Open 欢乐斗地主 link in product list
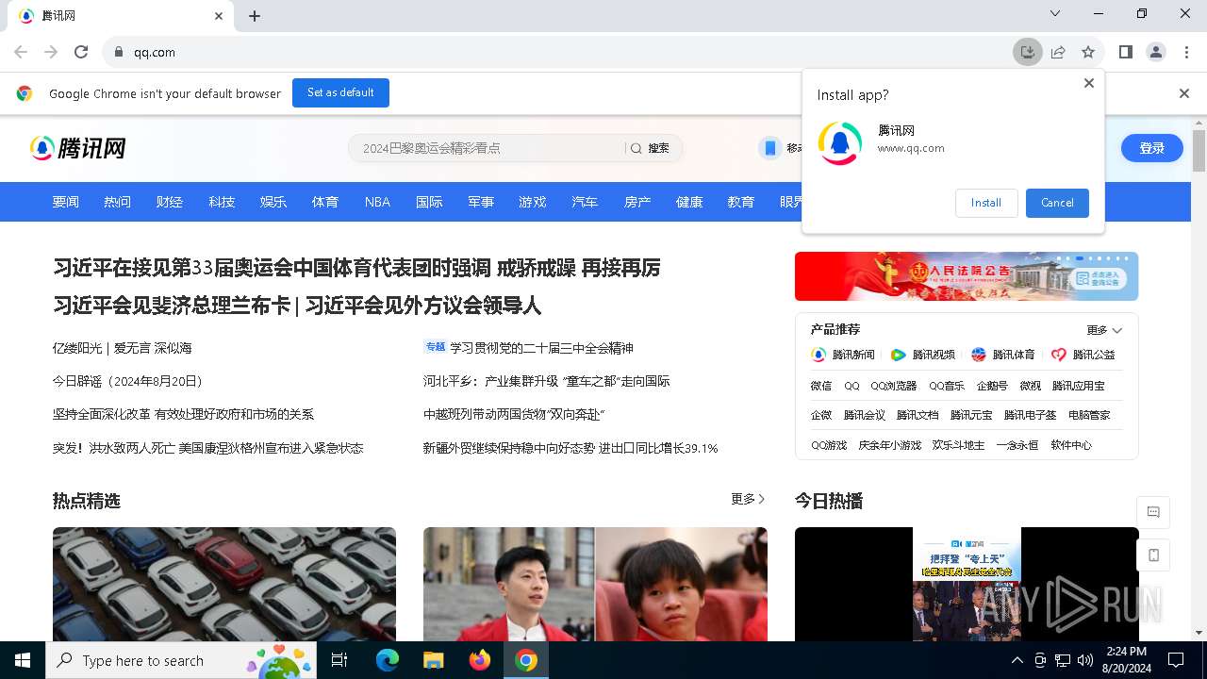Screen dimensions: 1207x679 [958, 445]
